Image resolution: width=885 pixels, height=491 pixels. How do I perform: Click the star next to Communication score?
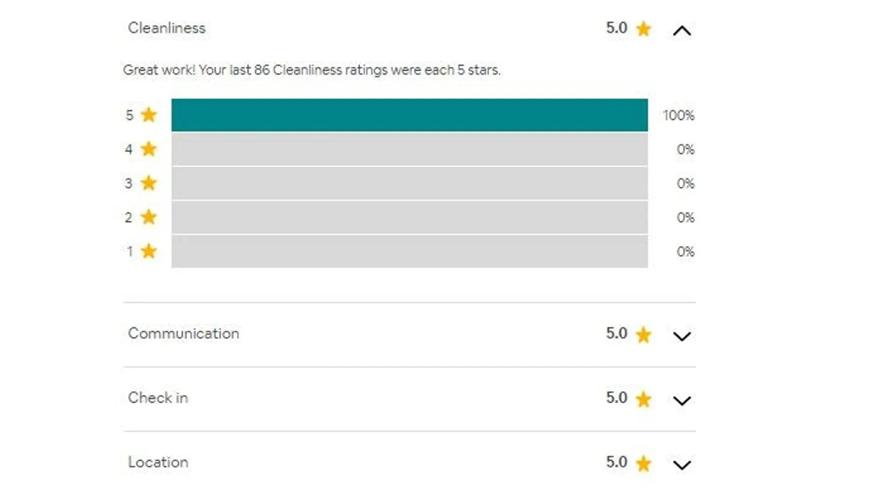643,335
